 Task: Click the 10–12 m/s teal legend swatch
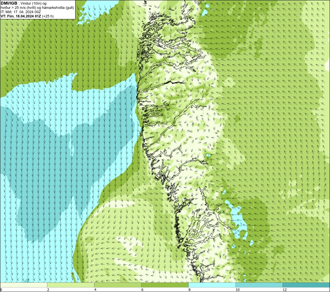pos(259,285)
